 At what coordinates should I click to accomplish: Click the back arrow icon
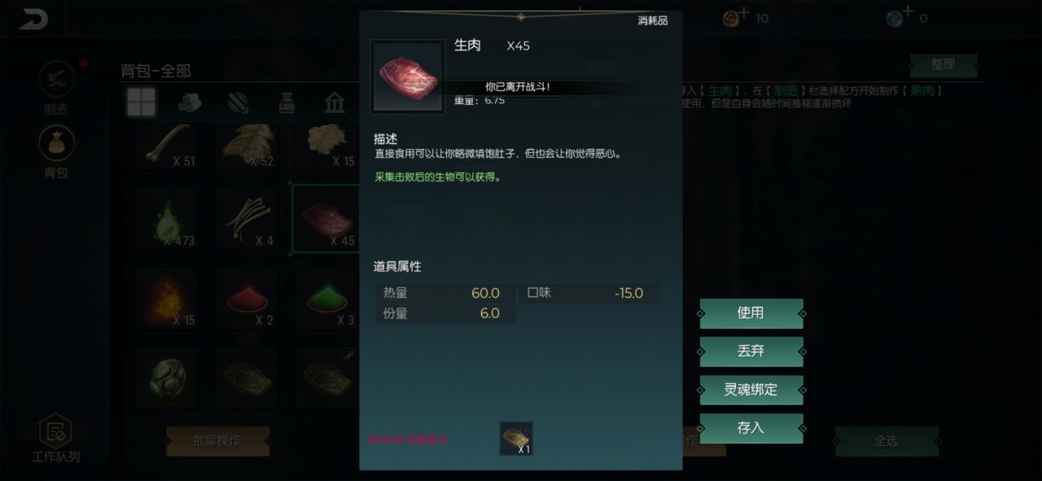click(x=34, y=20)
